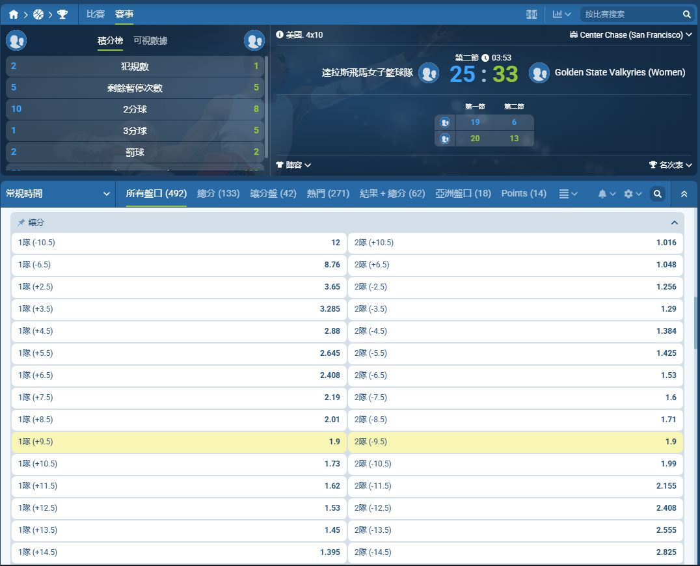Click the page vertical scrollbar on right edge
This screenshot has height=566, width=700.
click(x=695, y=322)
